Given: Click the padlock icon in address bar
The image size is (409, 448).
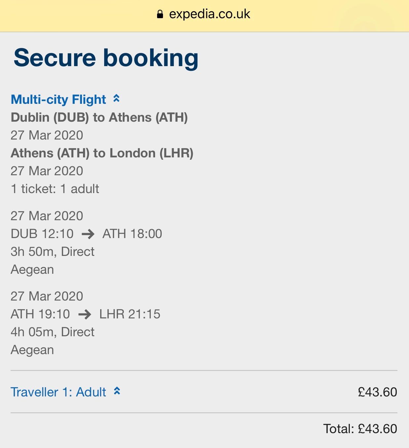Looking at the screenshot, I should coord(160,14).
